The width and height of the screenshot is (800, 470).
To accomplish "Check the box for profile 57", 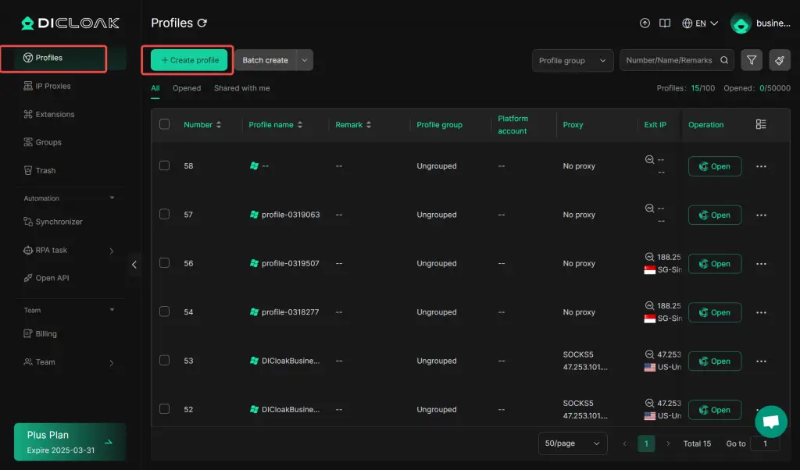I will (x=164, y=214).
